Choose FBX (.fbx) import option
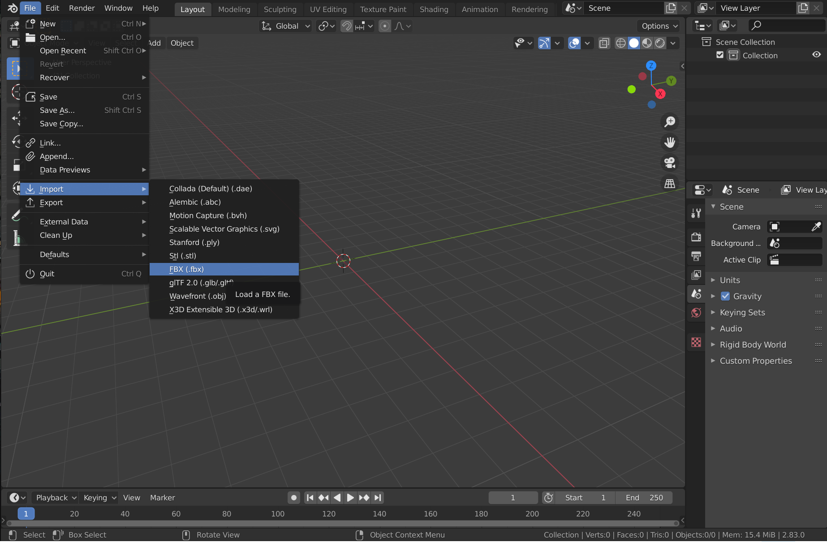 tap(224, 269)
